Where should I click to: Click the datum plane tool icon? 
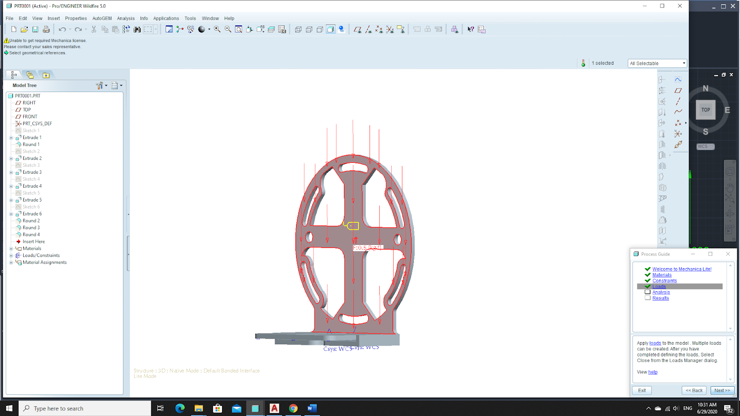pos(678,91)
